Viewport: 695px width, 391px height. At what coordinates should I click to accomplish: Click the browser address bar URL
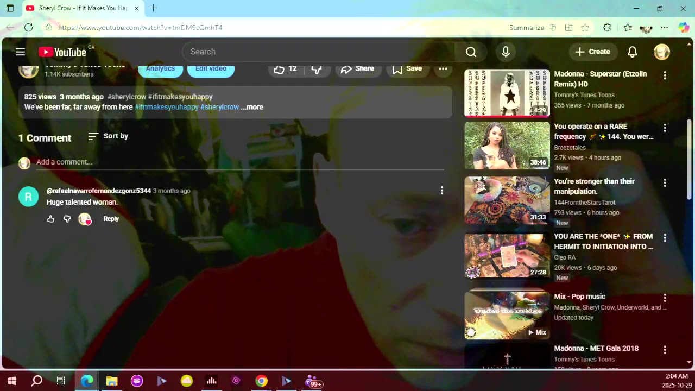[140, 27]
